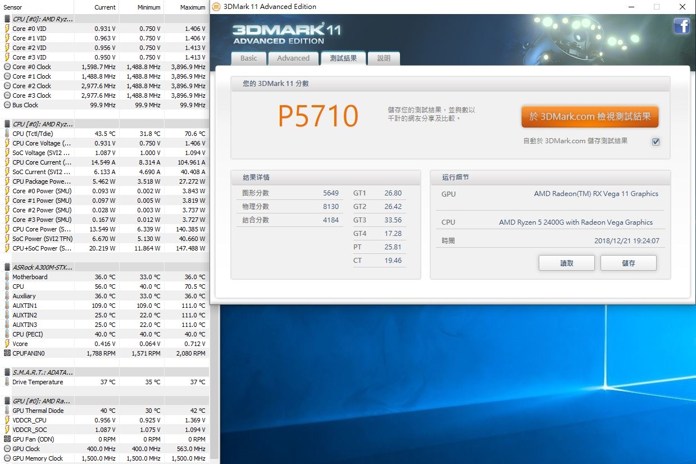Viewport: 696px width, 464px height.
Task: Select the Core #2 Clock sensor row label
Action: coord(31,86)
